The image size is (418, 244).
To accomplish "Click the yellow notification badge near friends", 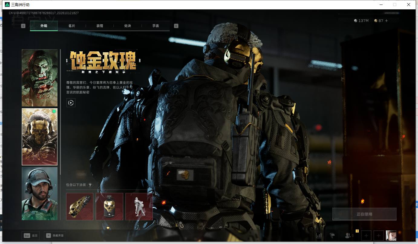I will coord(357,231).
